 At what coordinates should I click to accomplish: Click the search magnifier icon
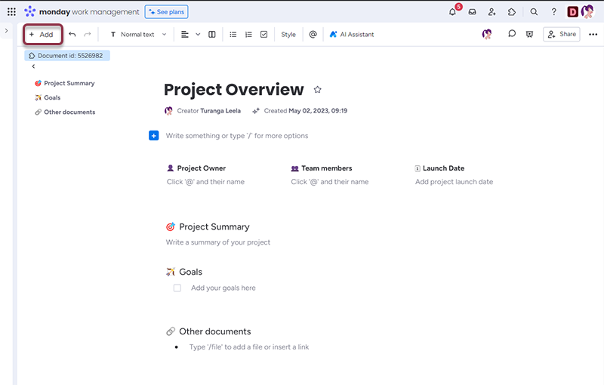pos(534,12)
